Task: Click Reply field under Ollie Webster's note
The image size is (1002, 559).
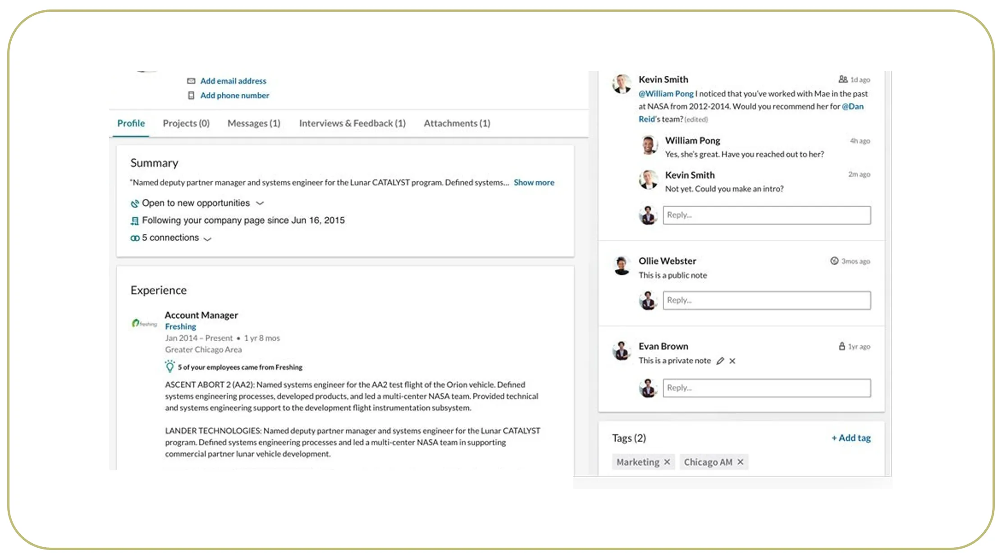Action: pos(766,300)
